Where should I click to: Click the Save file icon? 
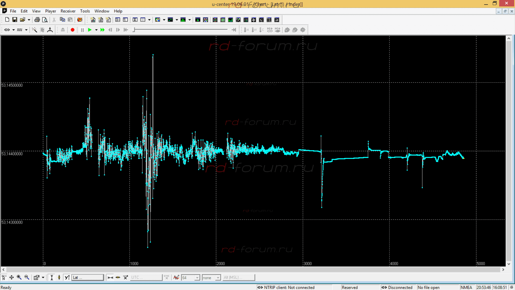tap(15, 20)
